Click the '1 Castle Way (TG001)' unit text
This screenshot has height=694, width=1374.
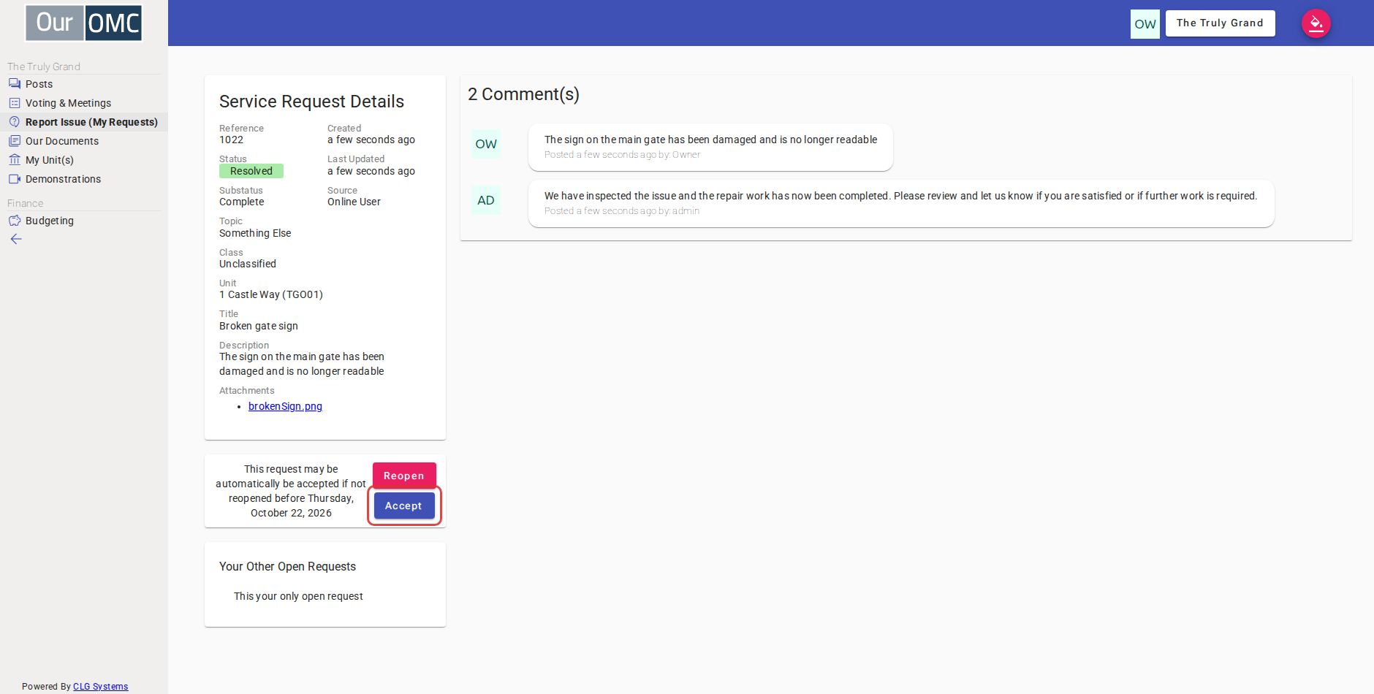pos(271,295)
